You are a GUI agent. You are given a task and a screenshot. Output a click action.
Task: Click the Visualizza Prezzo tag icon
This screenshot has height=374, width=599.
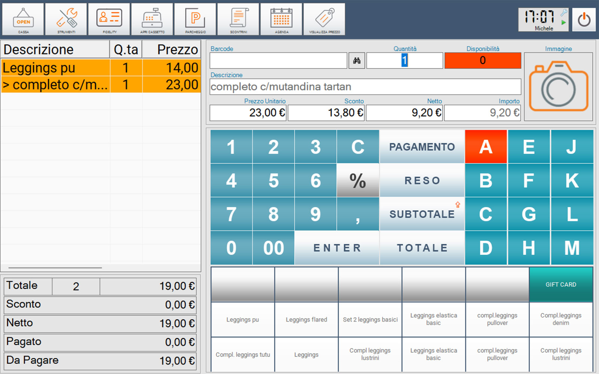[325, 19]
